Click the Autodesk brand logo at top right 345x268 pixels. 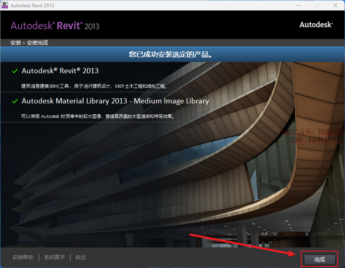(x=316, y=25)
